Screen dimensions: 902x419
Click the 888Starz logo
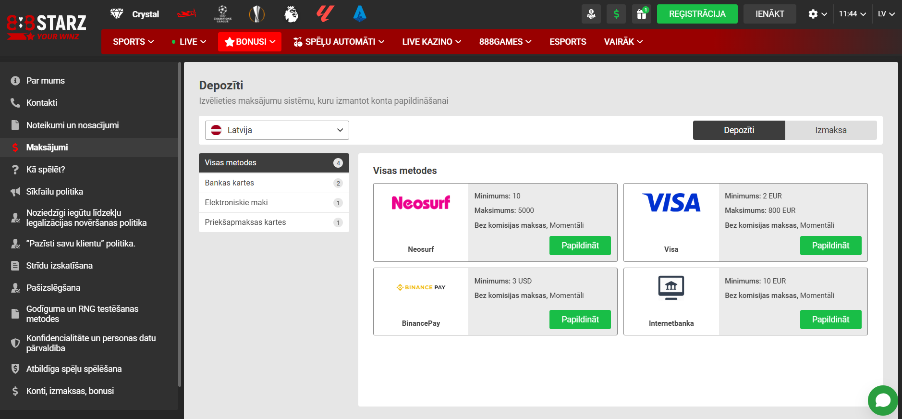[47, 27]
